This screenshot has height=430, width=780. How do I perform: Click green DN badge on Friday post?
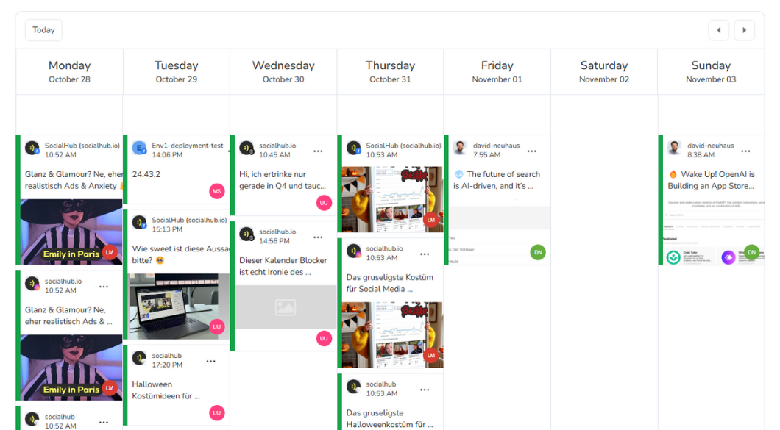pos(538,252)
